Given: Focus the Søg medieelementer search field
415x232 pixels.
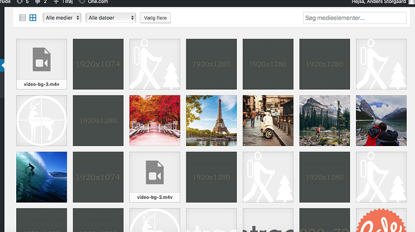Looking at the screenshot, I should point(355,18).
